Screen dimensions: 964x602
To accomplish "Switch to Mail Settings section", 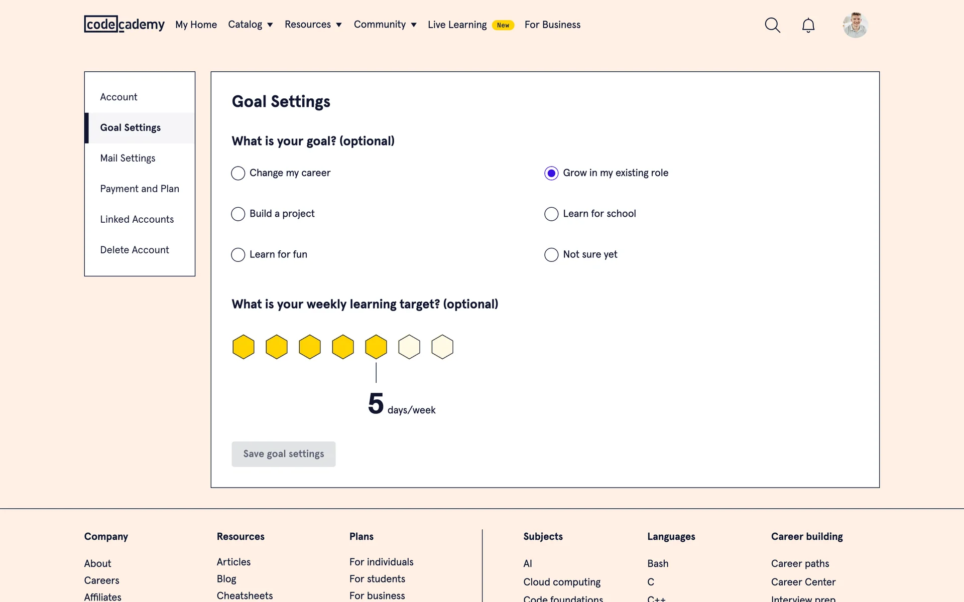I will [x=128, y=158].
